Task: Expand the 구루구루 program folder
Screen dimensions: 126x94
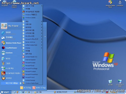Action: click(x=32, y=24)
